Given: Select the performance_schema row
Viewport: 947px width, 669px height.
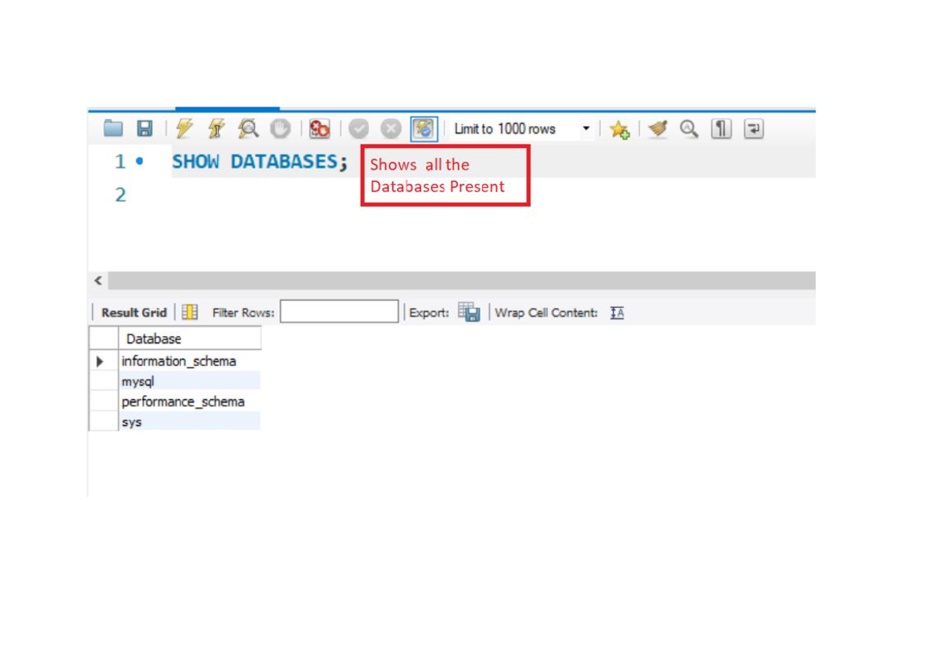Looking at the screenshot, I should click(182, 402).
